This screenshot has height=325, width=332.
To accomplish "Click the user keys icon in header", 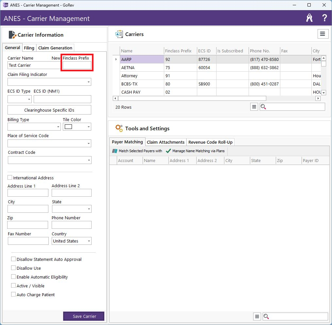I will click(309, 18).
